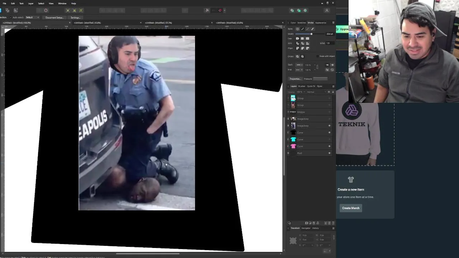Toggle visibility of cyan shirt Curve layer
Image resolution: width=459 pixels, height=258 pixels.
(330, 139)
